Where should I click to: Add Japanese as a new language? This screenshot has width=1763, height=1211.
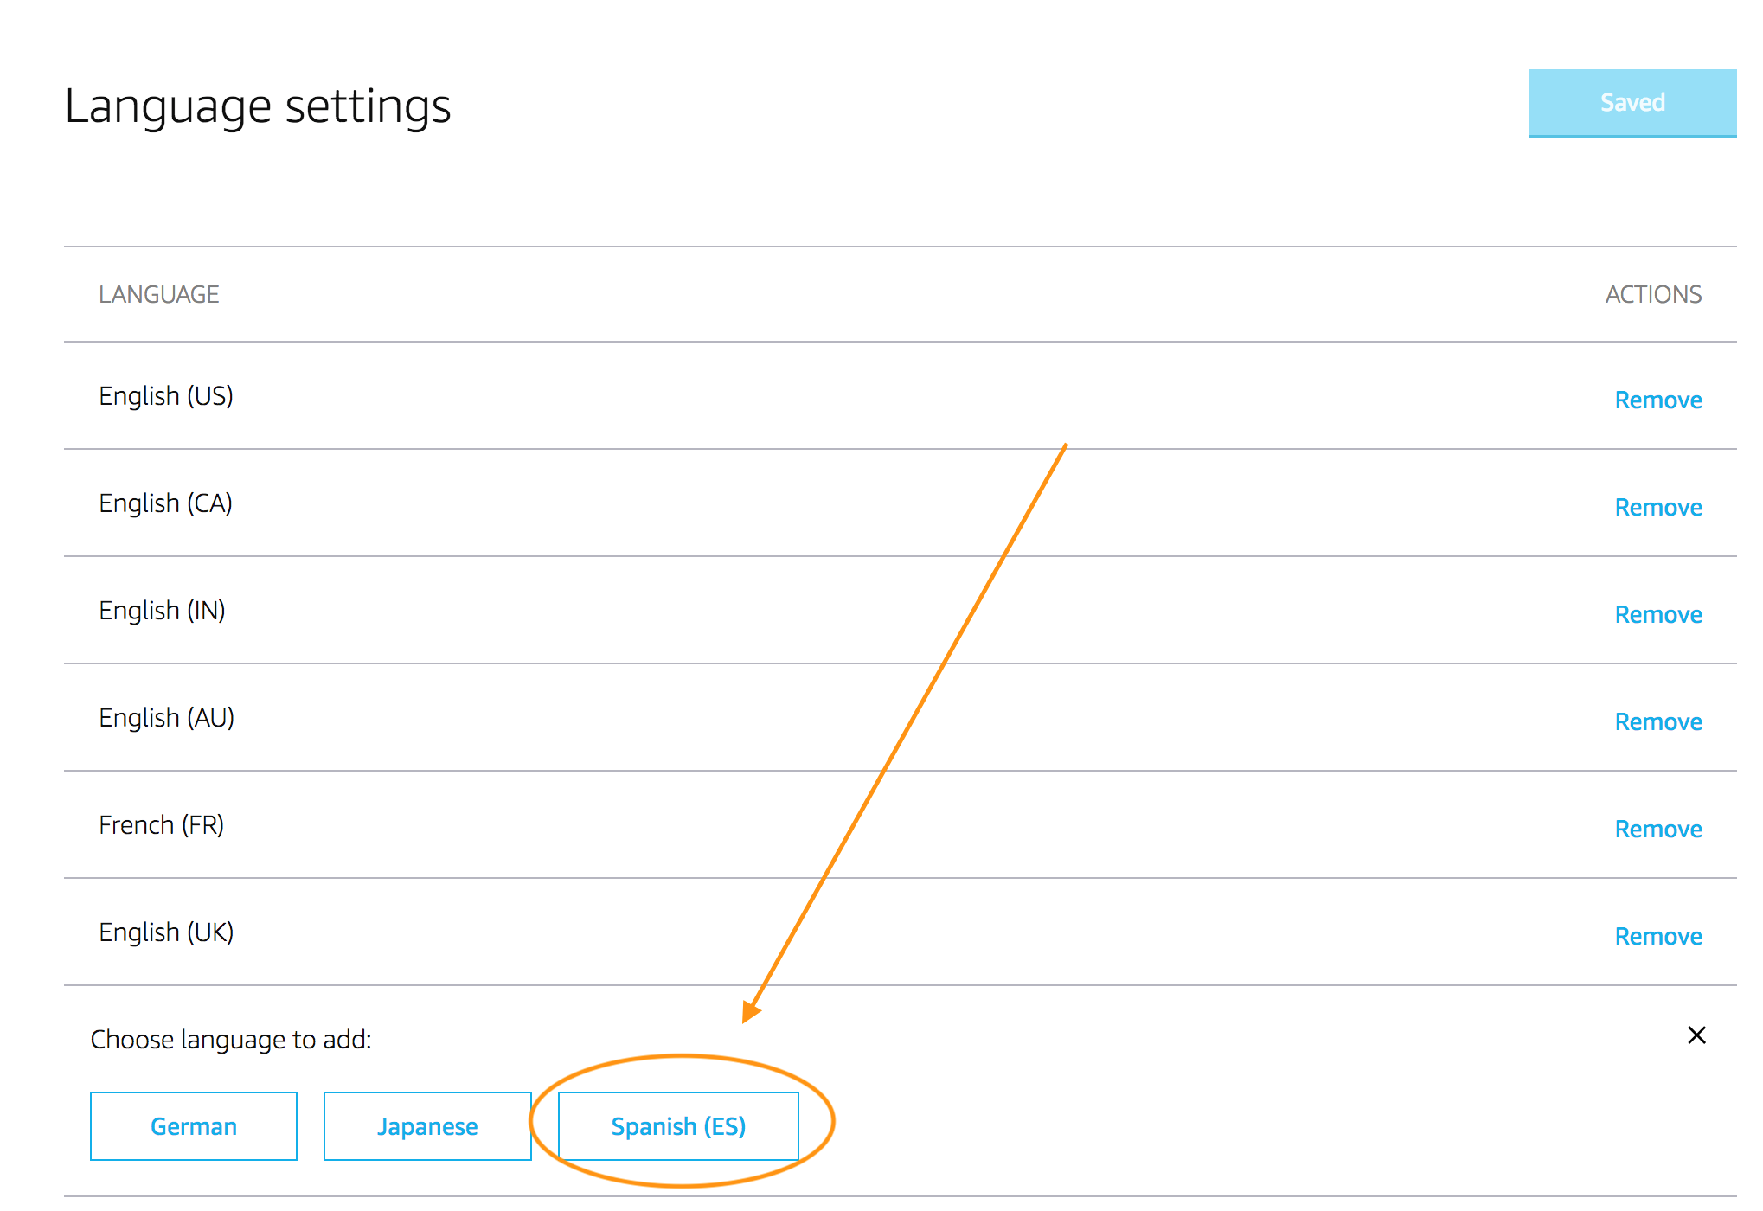coord(426,1126)
